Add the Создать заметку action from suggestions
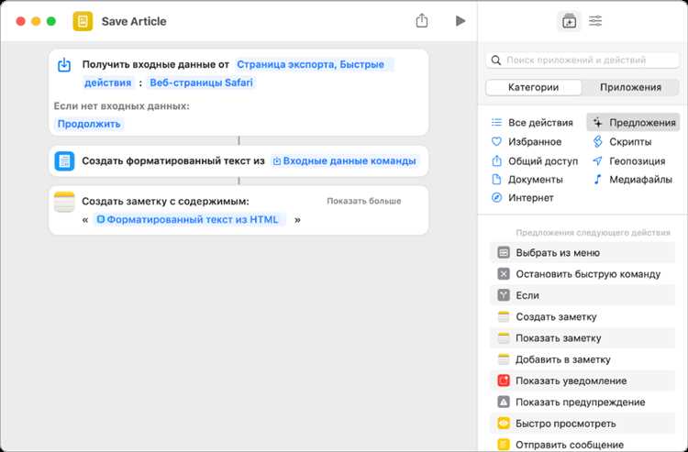 pyautogui.click(x=583, y=316)
